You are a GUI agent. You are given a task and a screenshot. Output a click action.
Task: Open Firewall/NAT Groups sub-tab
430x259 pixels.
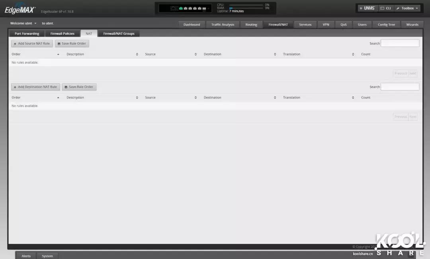119,33
